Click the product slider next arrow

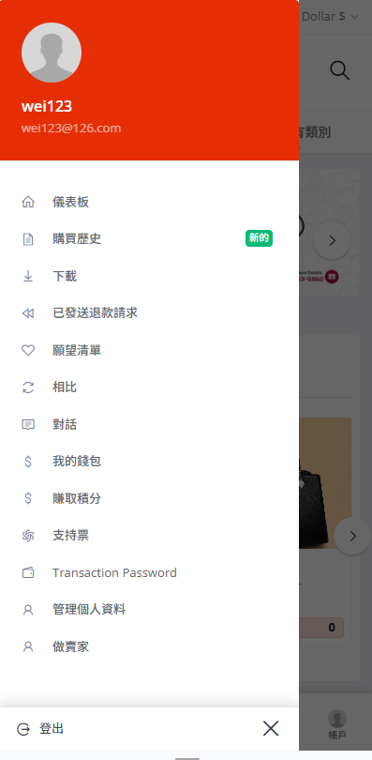[352, 536]
